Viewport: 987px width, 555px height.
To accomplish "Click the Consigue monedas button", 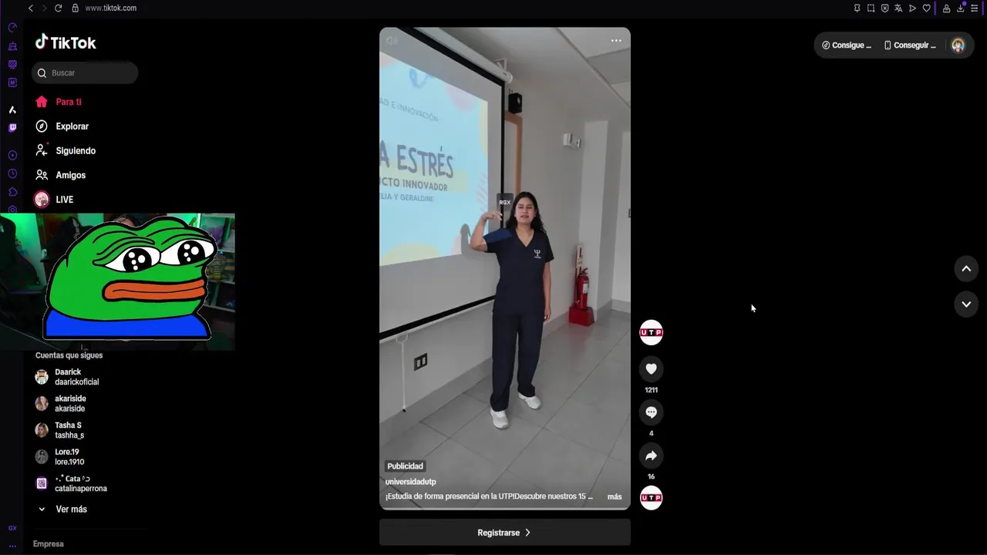I will [x=847, y=45].
